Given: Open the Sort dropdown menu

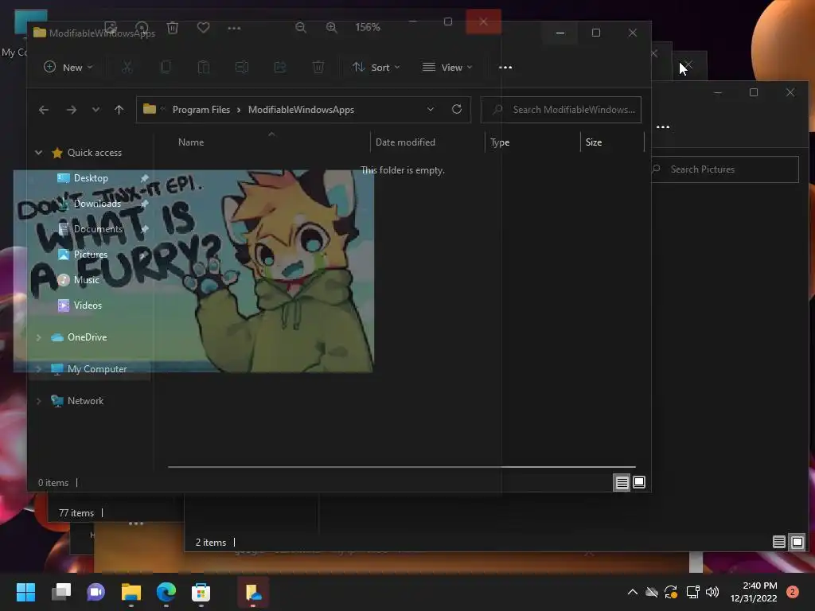Looking at the screenshot, I should (x=376, y=68).
